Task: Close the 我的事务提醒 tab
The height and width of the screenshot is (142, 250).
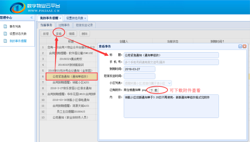Action: click(x=60, y=18)
